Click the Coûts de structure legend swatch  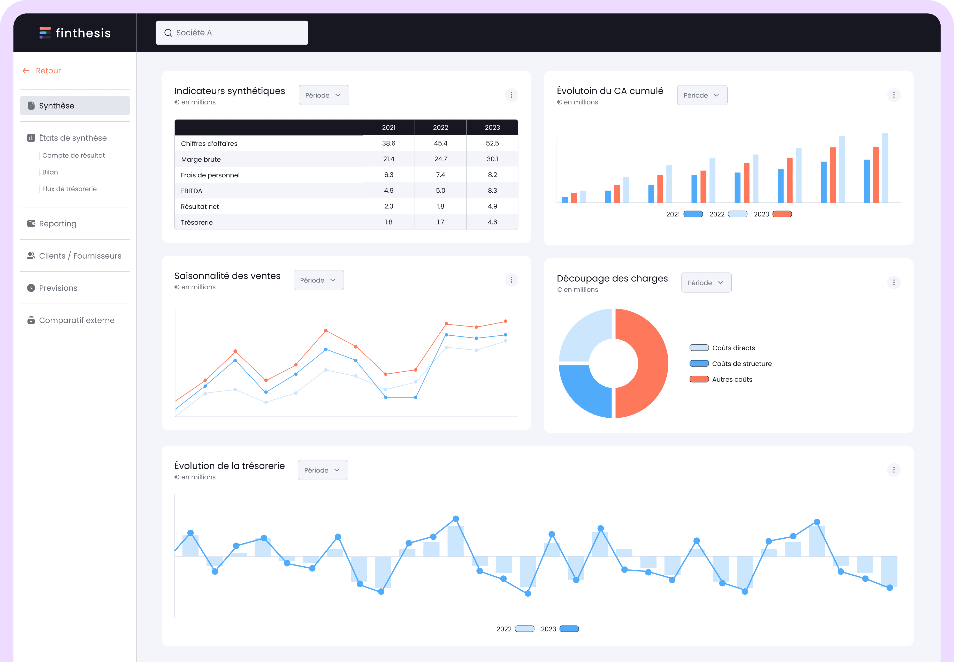point(699,363)
